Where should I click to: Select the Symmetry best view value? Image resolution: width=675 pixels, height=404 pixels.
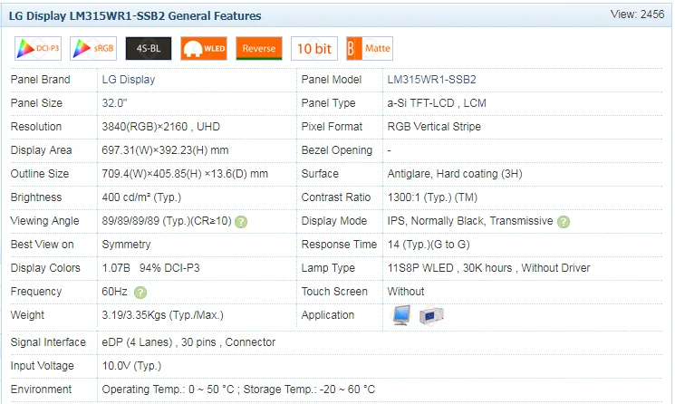[126, 245]
